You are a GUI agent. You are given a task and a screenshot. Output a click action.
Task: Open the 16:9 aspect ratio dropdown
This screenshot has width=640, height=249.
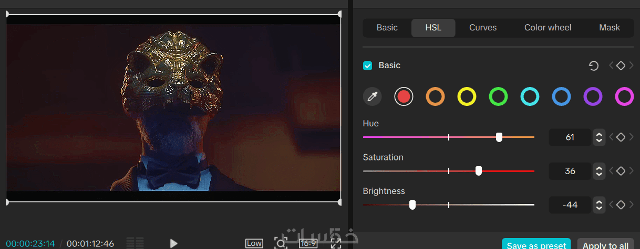point(308,243)
